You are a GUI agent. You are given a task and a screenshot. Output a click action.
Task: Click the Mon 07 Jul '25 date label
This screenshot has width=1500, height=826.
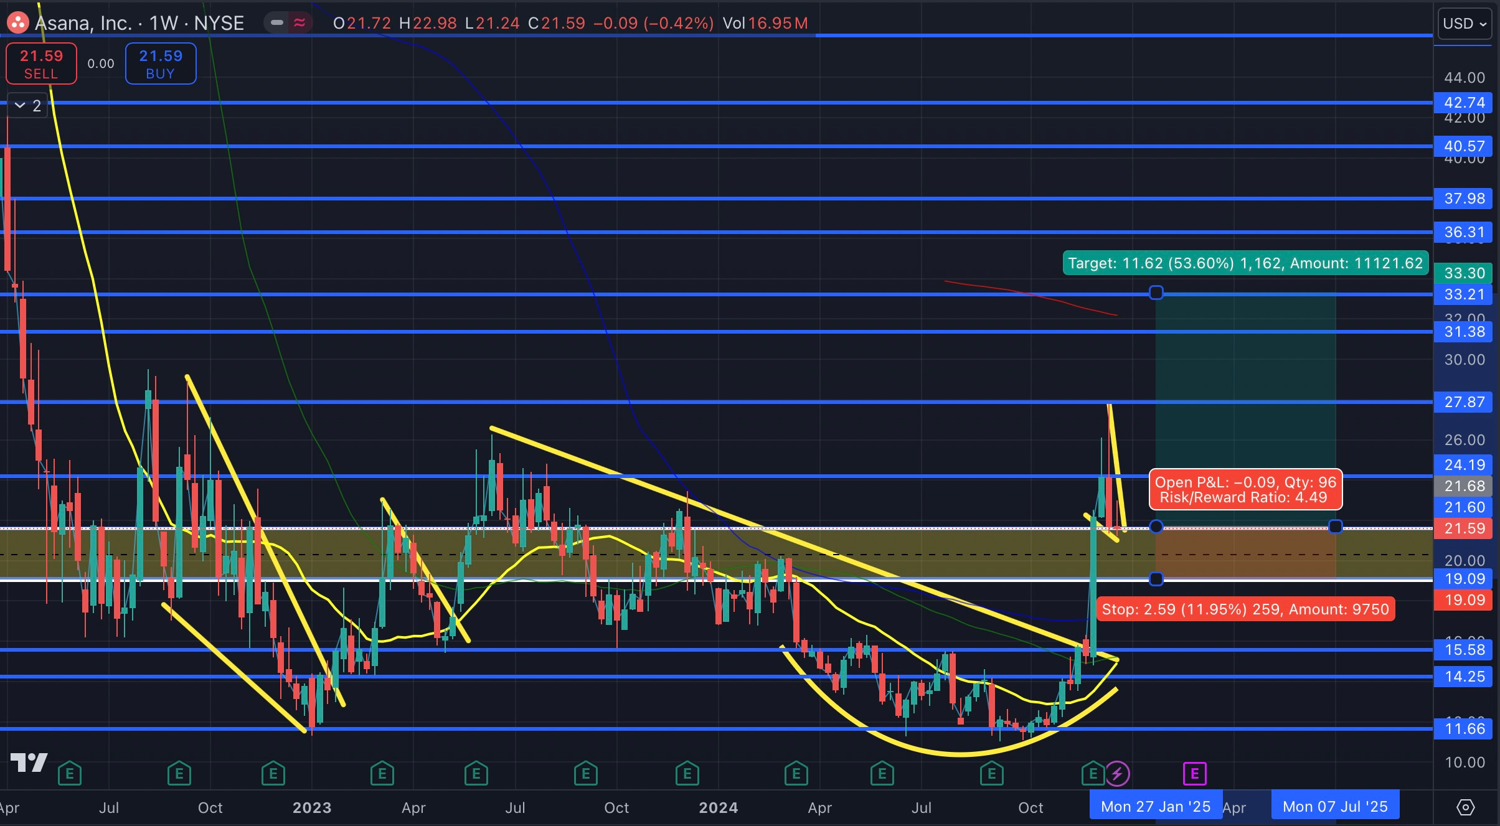(x=1334, y=807)
